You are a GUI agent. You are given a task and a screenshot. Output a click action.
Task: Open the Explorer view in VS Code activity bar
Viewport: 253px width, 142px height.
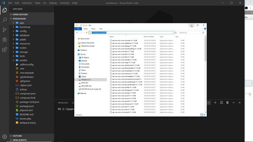(4, 10)
